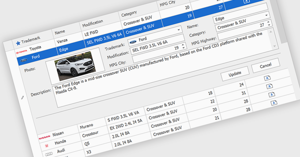Open the dropdown arrow above the Ford field
Screen dimensions: 300x157
coord(178,30)
